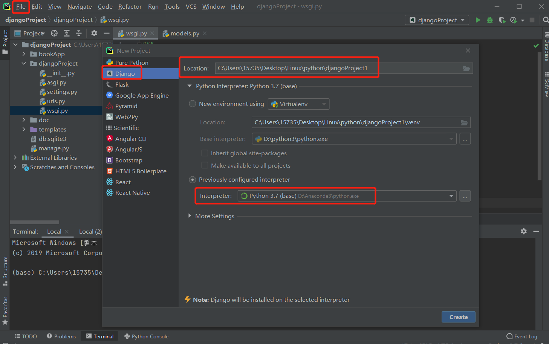Expand the templates folder

[x=24, y=129]
